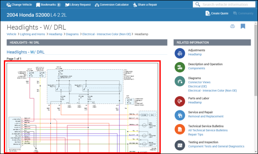
Task: Go to Vehicle breadcrumb
Action: [x=11, y=34]
